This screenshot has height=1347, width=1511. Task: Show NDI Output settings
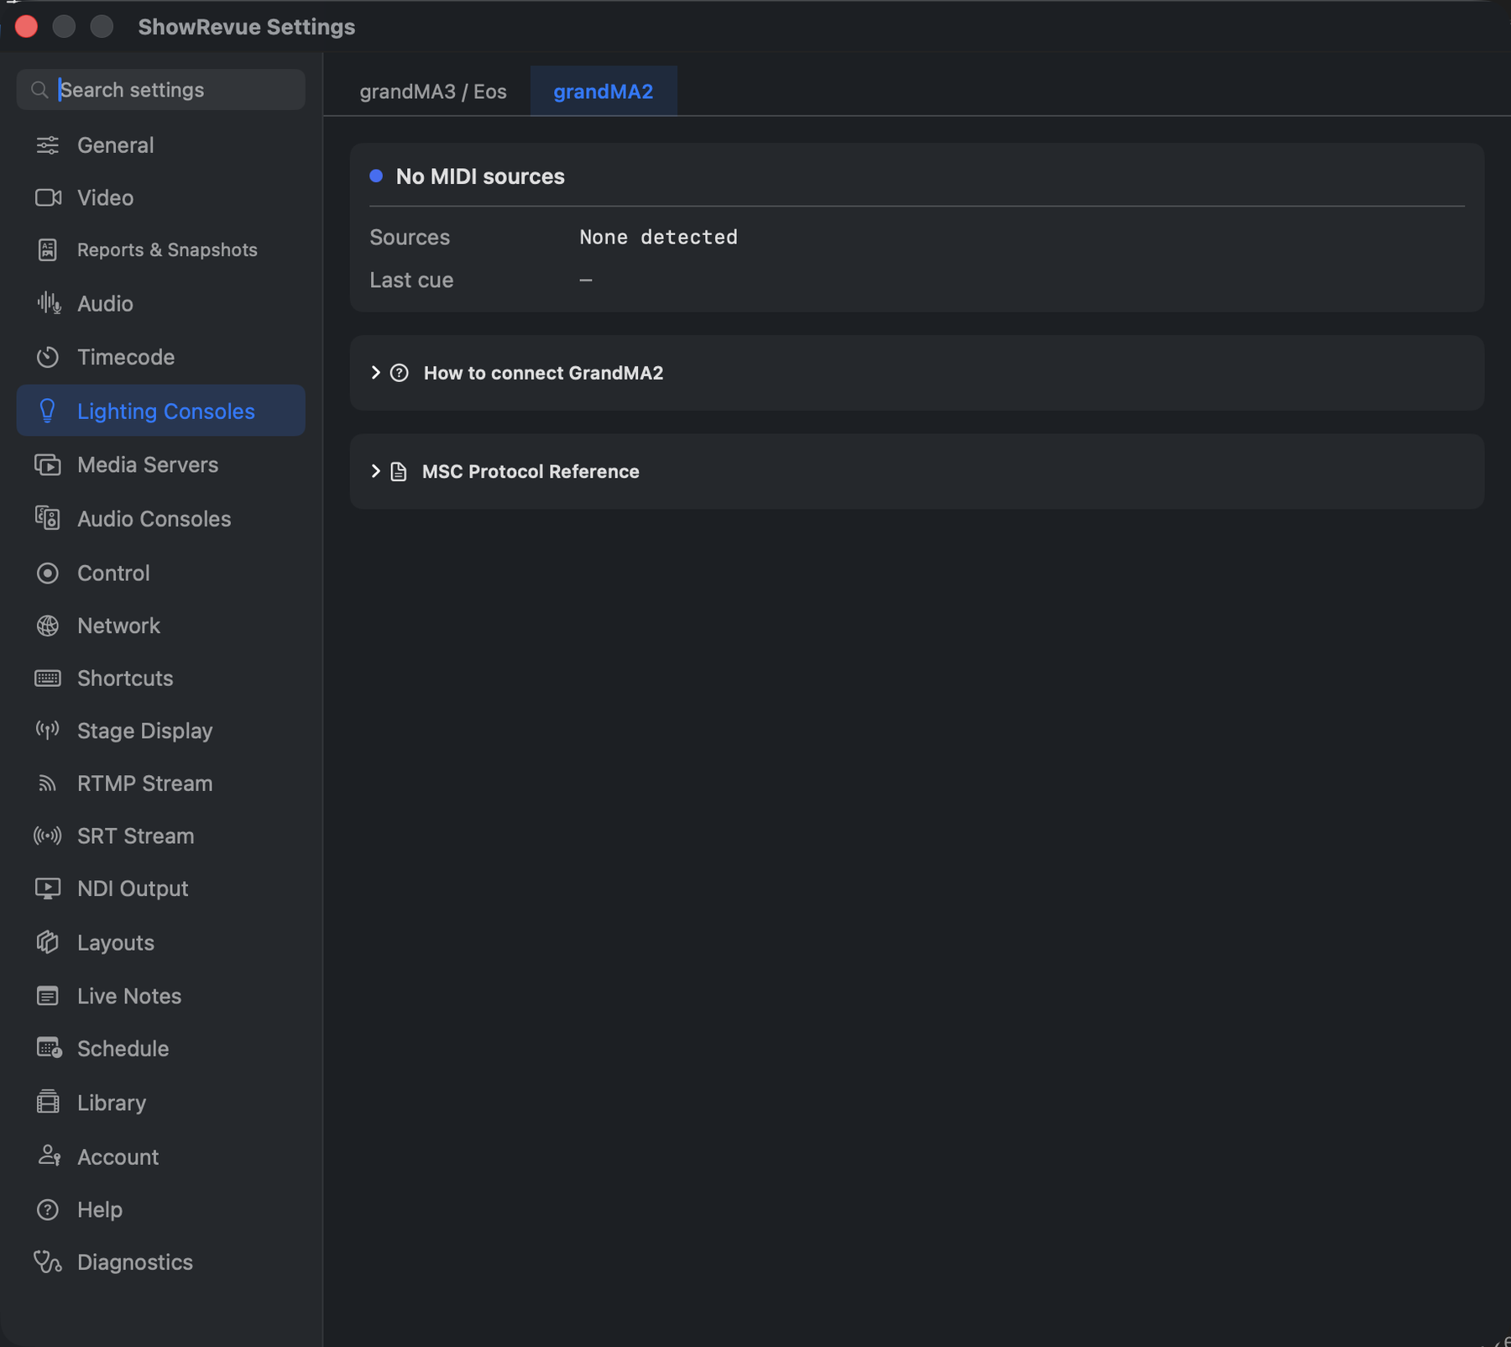click(x=160, y=888)
